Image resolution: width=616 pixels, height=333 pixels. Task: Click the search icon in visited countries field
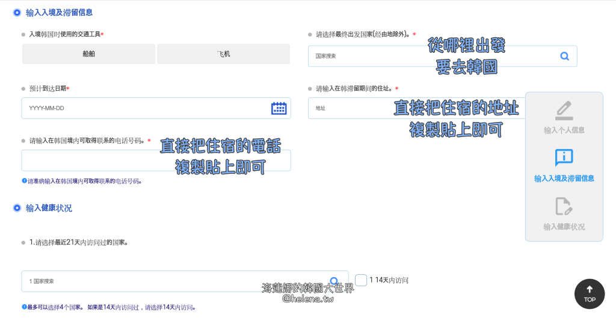click(334, 280)
